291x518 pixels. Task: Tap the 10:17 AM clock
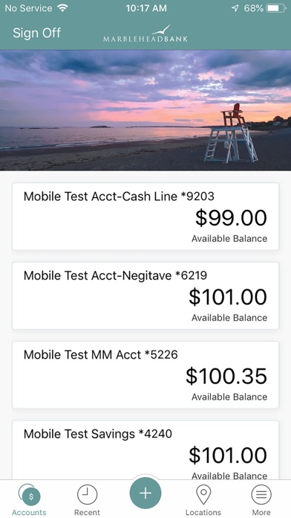pos(146,8)
